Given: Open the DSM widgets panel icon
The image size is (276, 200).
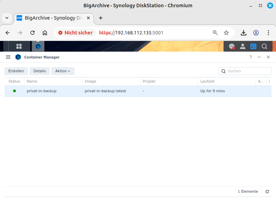Looking at the screenshot, I should tap(254, 46).
